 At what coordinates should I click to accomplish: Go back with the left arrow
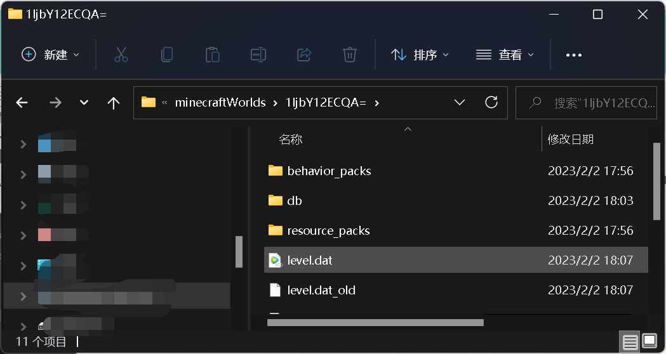click(22, 102)
